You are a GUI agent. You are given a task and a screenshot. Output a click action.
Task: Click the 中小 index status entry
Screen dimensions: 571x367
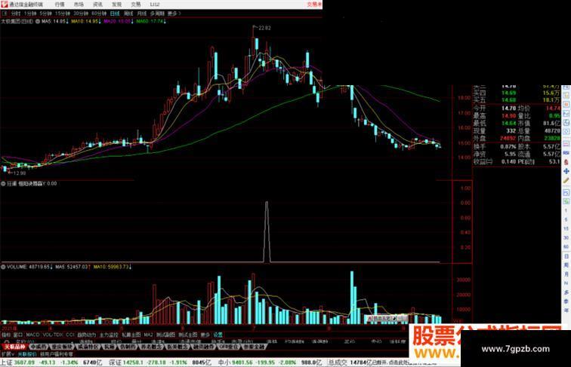[270, 362]
